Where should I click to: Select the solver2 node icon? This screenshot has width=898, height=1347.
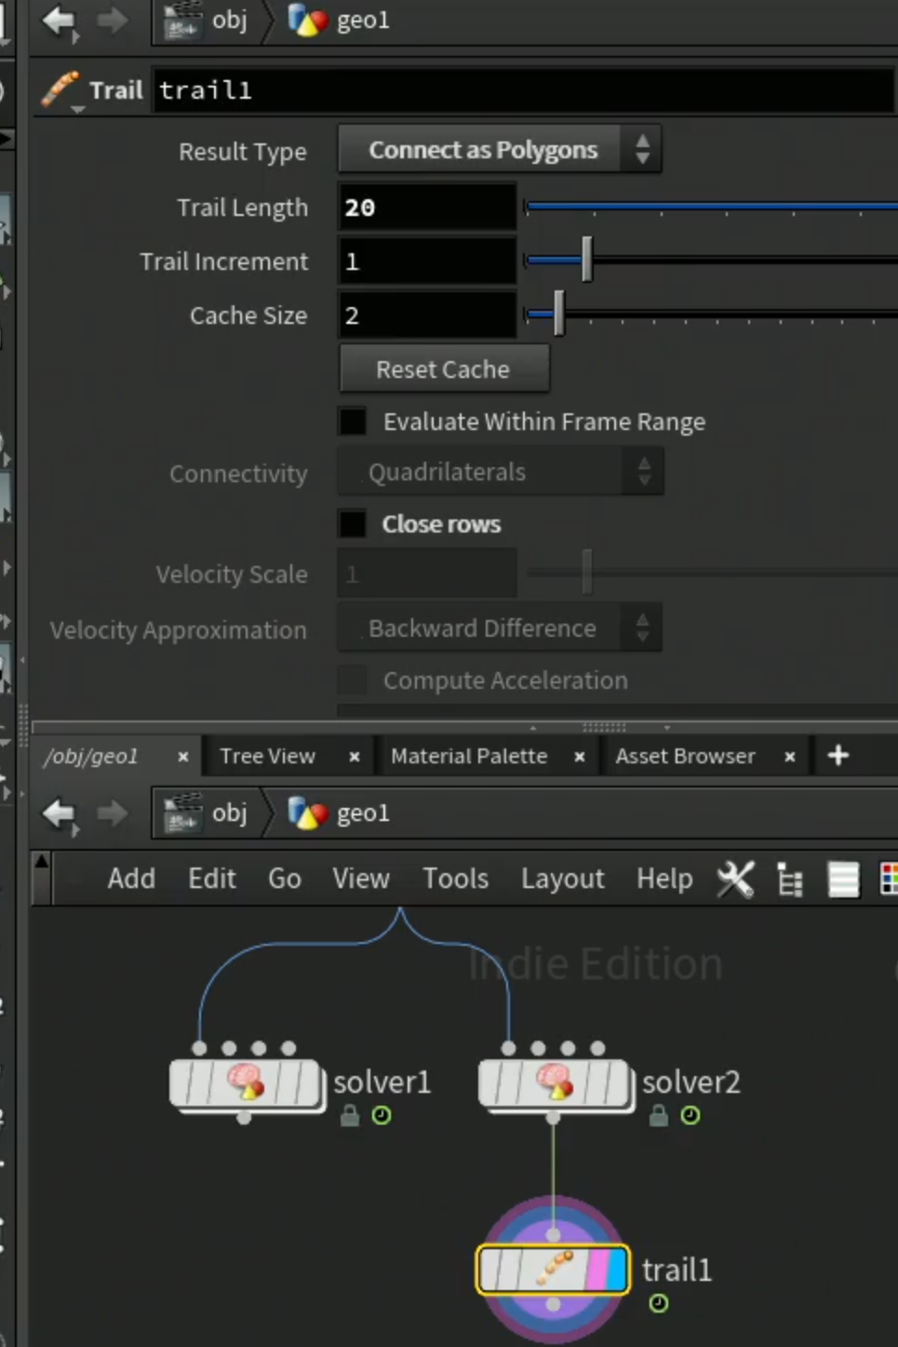coord(555,1083)
